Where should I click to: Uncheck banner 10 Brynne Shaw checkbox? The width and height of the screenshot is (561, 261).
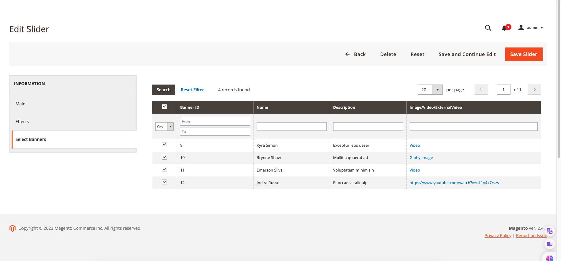click(x=164, y=157)
